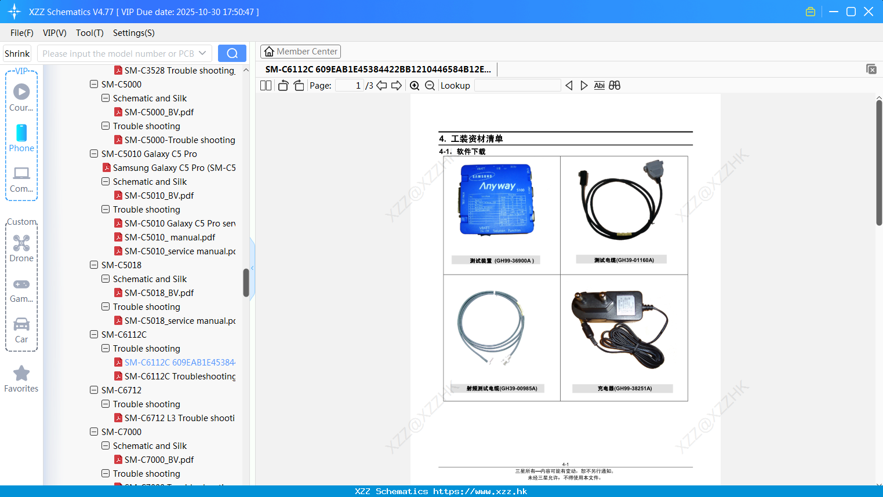Click the blue search button
The height and width of the screenshot is (497, 883).
[x=232, y=53]
